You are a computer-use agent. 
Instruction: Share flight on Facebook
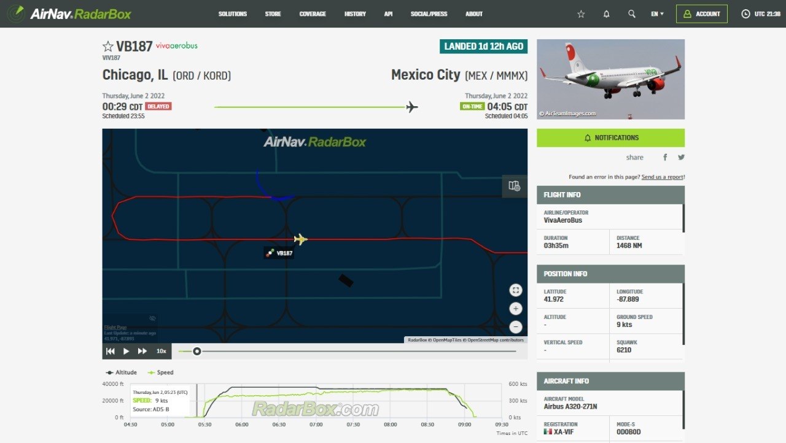[x=665, y=157]
